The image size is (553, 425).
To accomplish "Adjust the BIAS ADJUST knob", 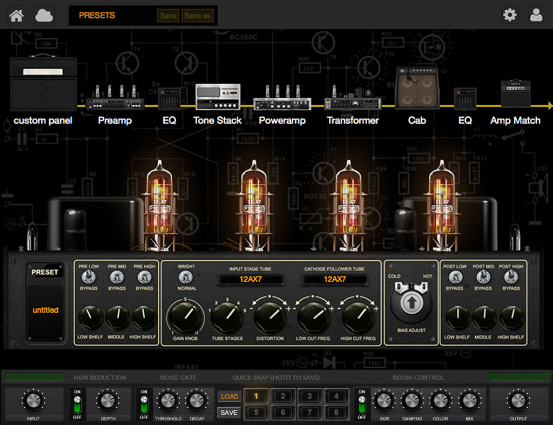I will (x=412, y=303).
